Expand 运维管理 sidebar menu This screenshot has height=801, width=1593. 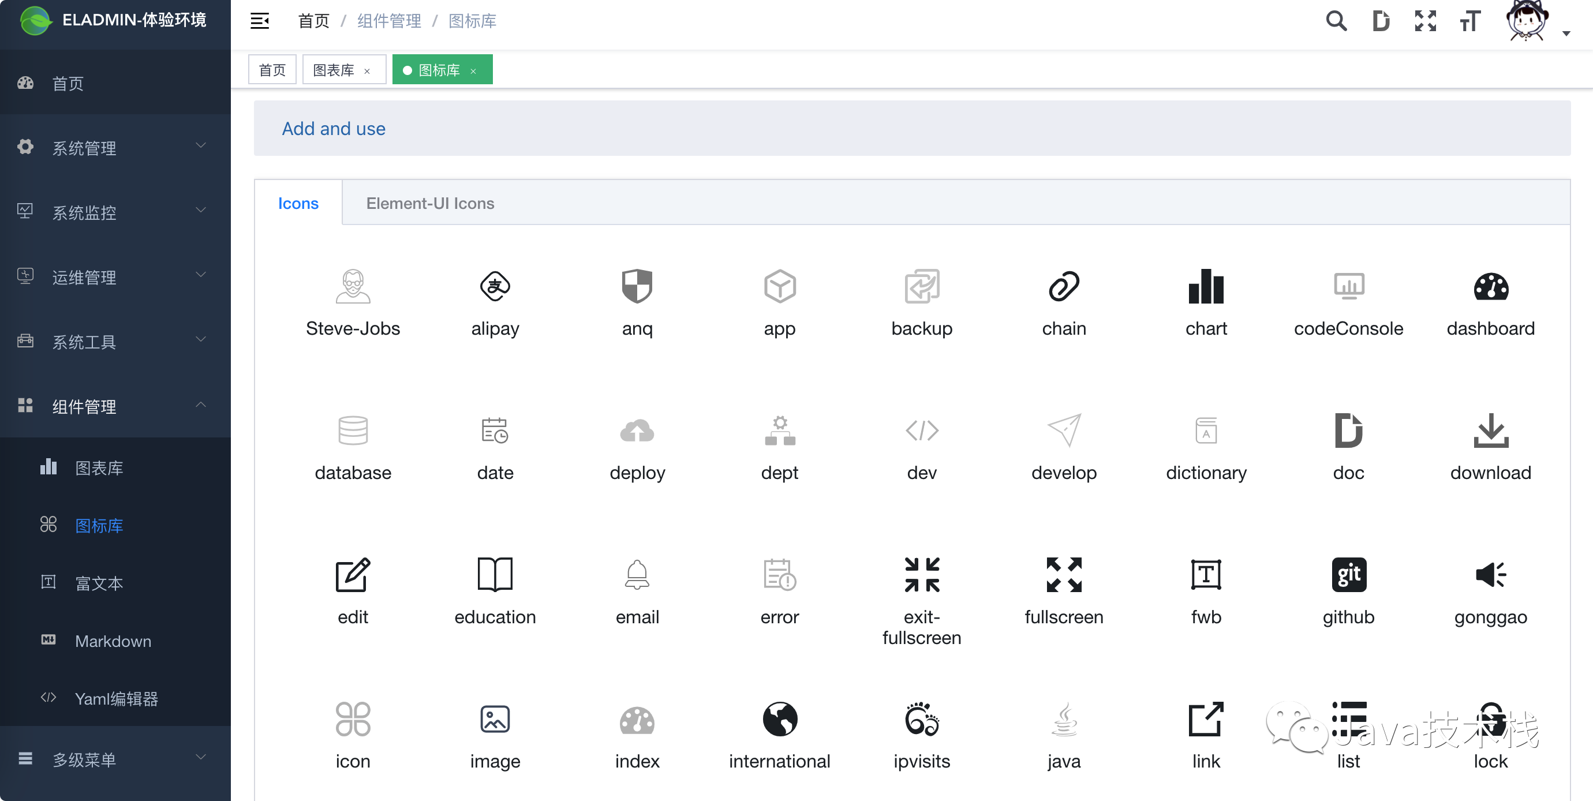point(115,276)
